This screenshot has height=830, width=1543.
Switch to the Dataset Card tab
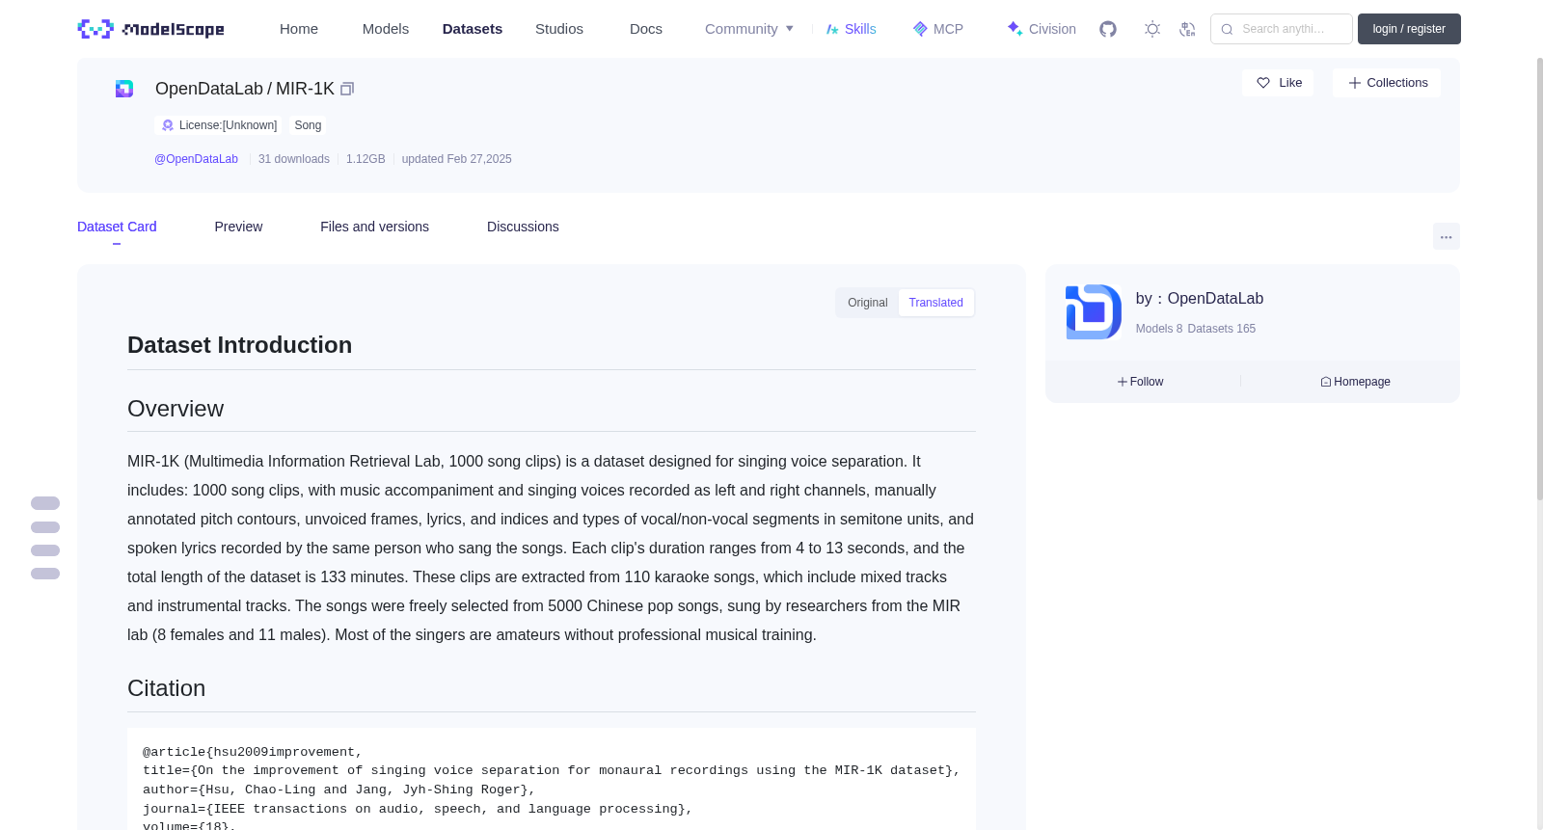117,227
